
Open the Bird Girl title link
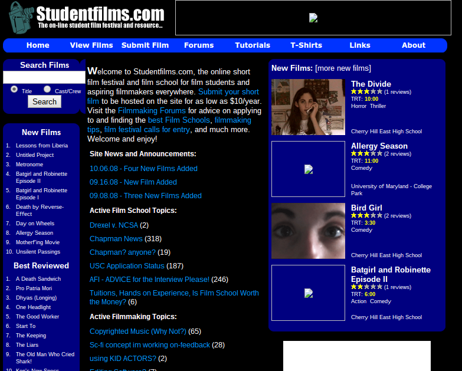pos(366,208)
